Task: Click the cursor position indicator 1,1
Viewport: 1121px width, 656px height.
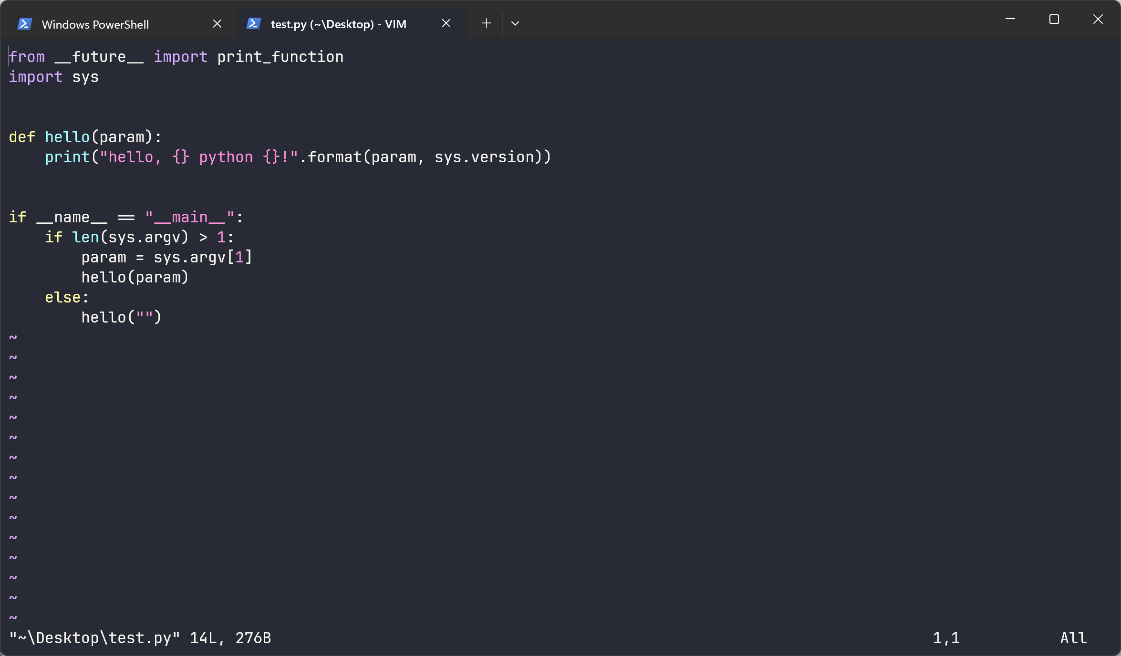Action: tap(946, 638)
